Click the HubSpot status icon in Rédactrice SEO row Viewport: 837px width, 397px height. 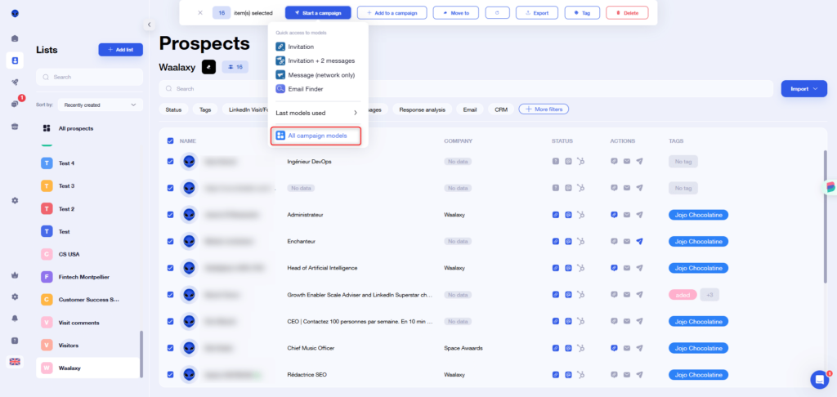tap(581, 375)
